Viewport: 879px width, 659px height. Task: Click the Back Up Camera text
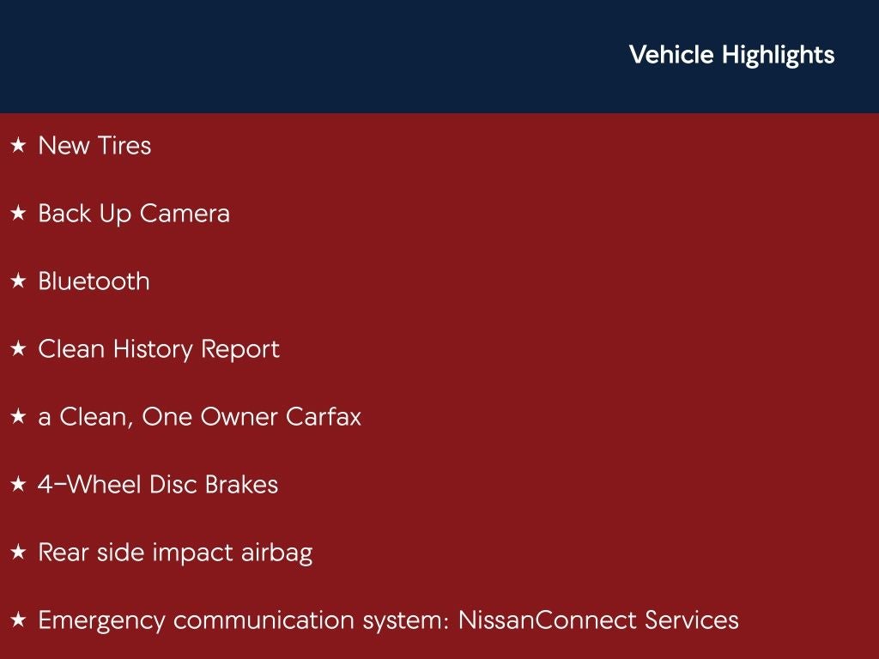tap(134, 214)
